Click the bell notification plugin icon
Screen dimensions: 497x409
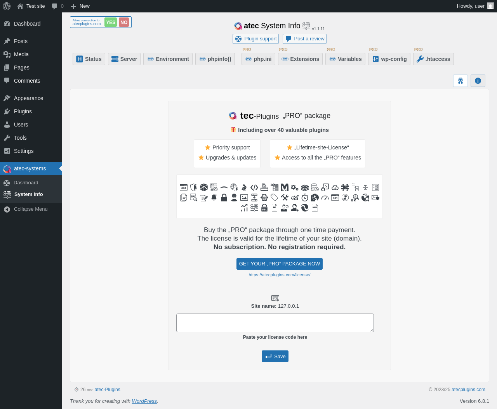(214, 198)
